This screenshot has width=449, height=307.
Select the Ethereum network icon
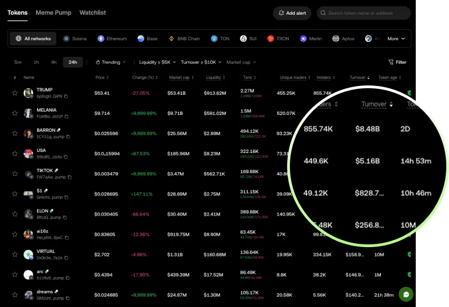101,39
